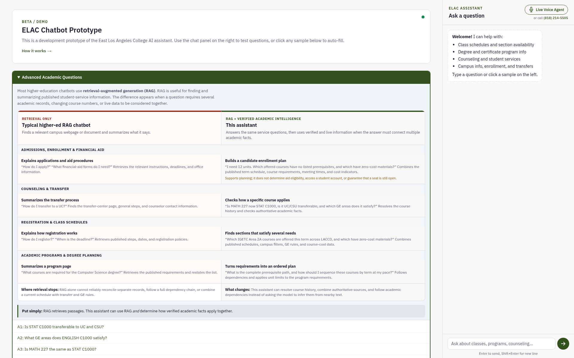Viewport: 574px width, 358px height.
Task: Click 'Summarizes the transfer process' text
Action: click(x=50, y=200)
